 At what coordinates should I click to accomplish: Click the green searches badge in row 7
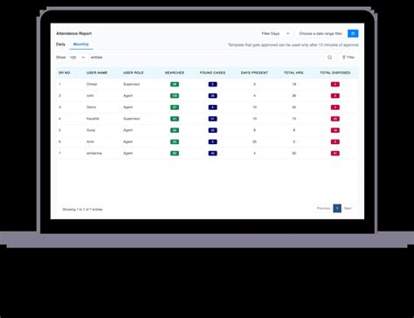pyautogui.click(x=175, y=154)
